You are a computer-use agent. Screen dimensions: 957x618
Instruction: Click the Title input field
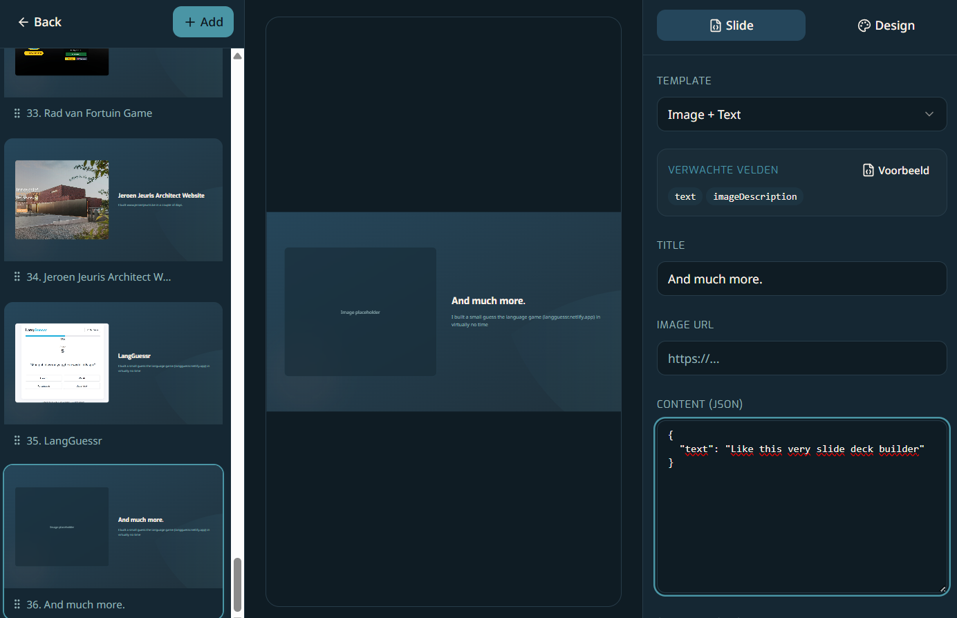point(801,279)
